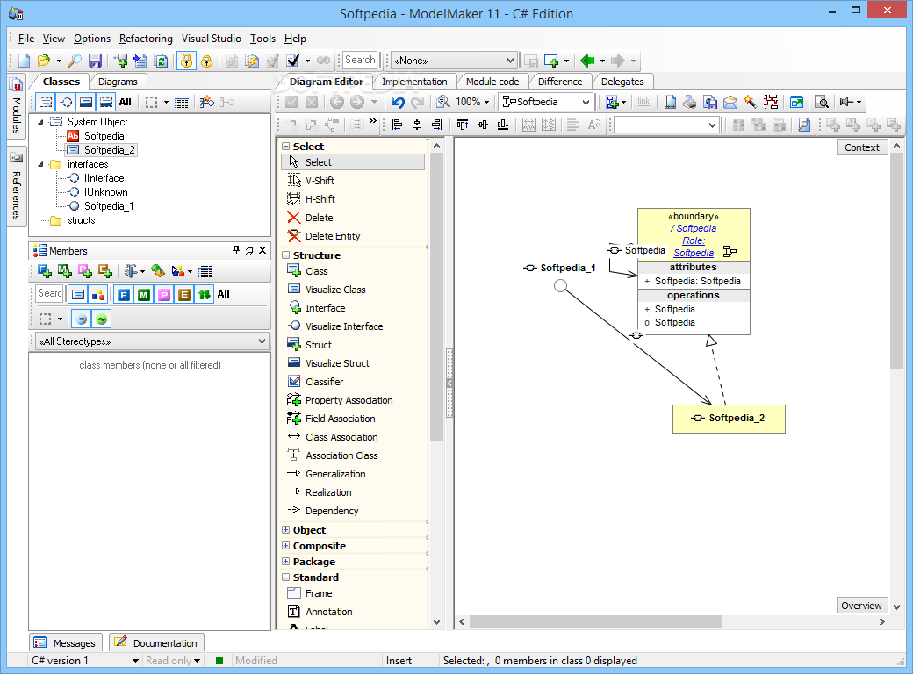Toggle the F fields member filter
This screenshot has height=674, width=913.
click(124, 295)
